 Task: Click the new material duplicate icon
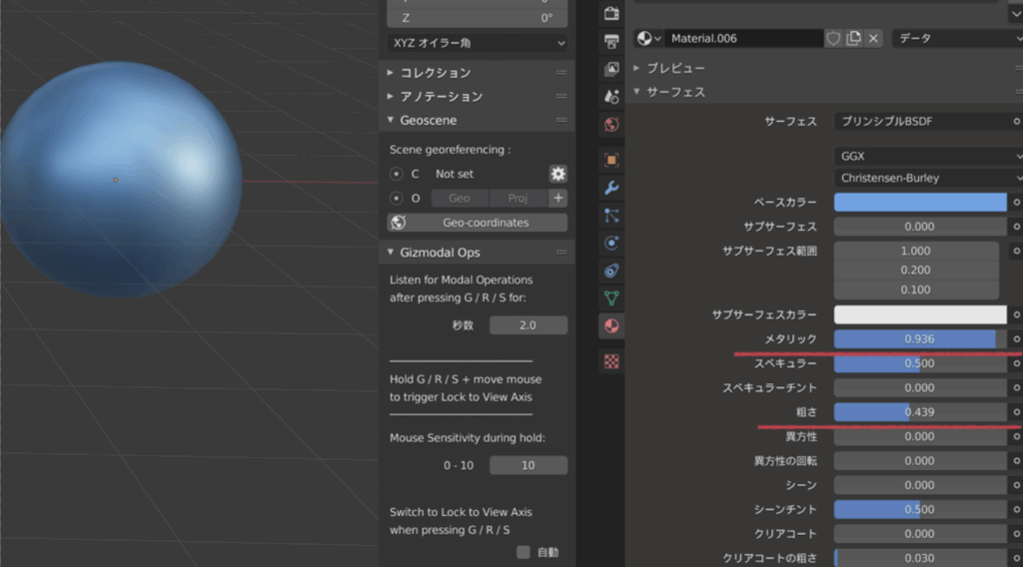click(x=853, y=38)
